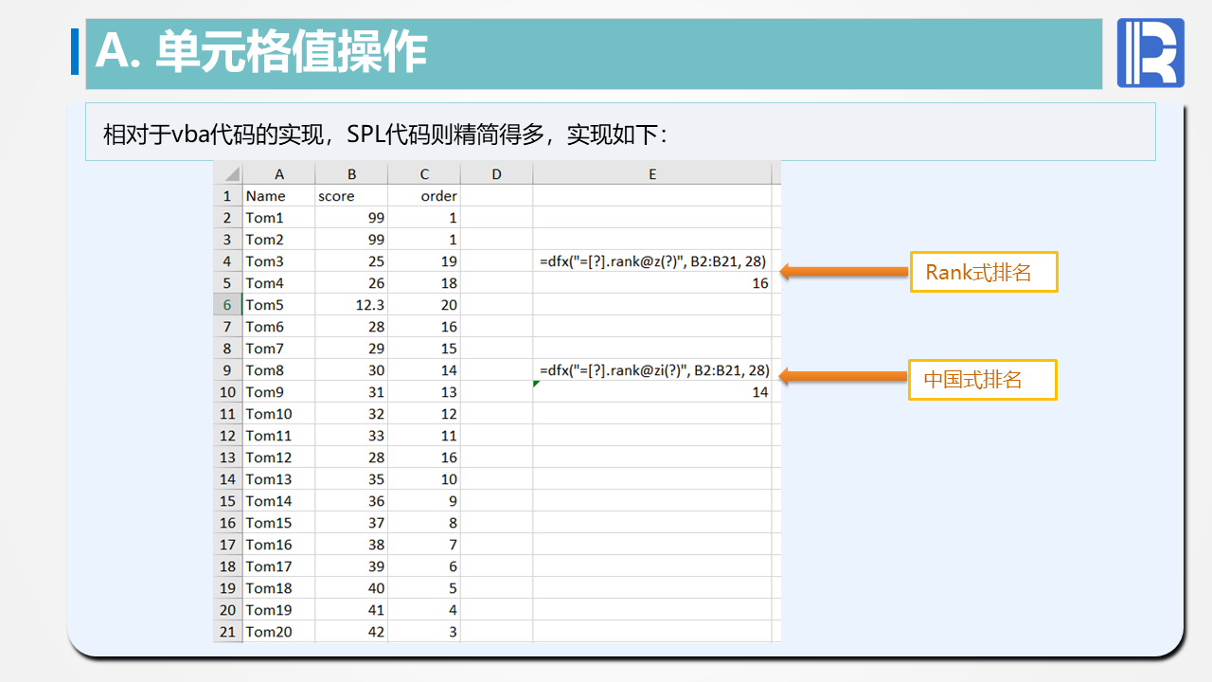Screen dimensions: 1212x682
Task: Click the '中国式排名' callout box
Action: pos(982,380)
